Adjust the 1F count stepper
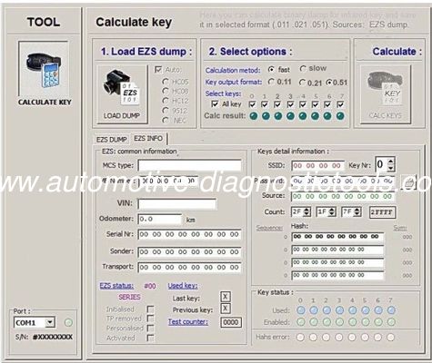Image resolution: width=432 pixels, height=363 pixels. [332, 212]
